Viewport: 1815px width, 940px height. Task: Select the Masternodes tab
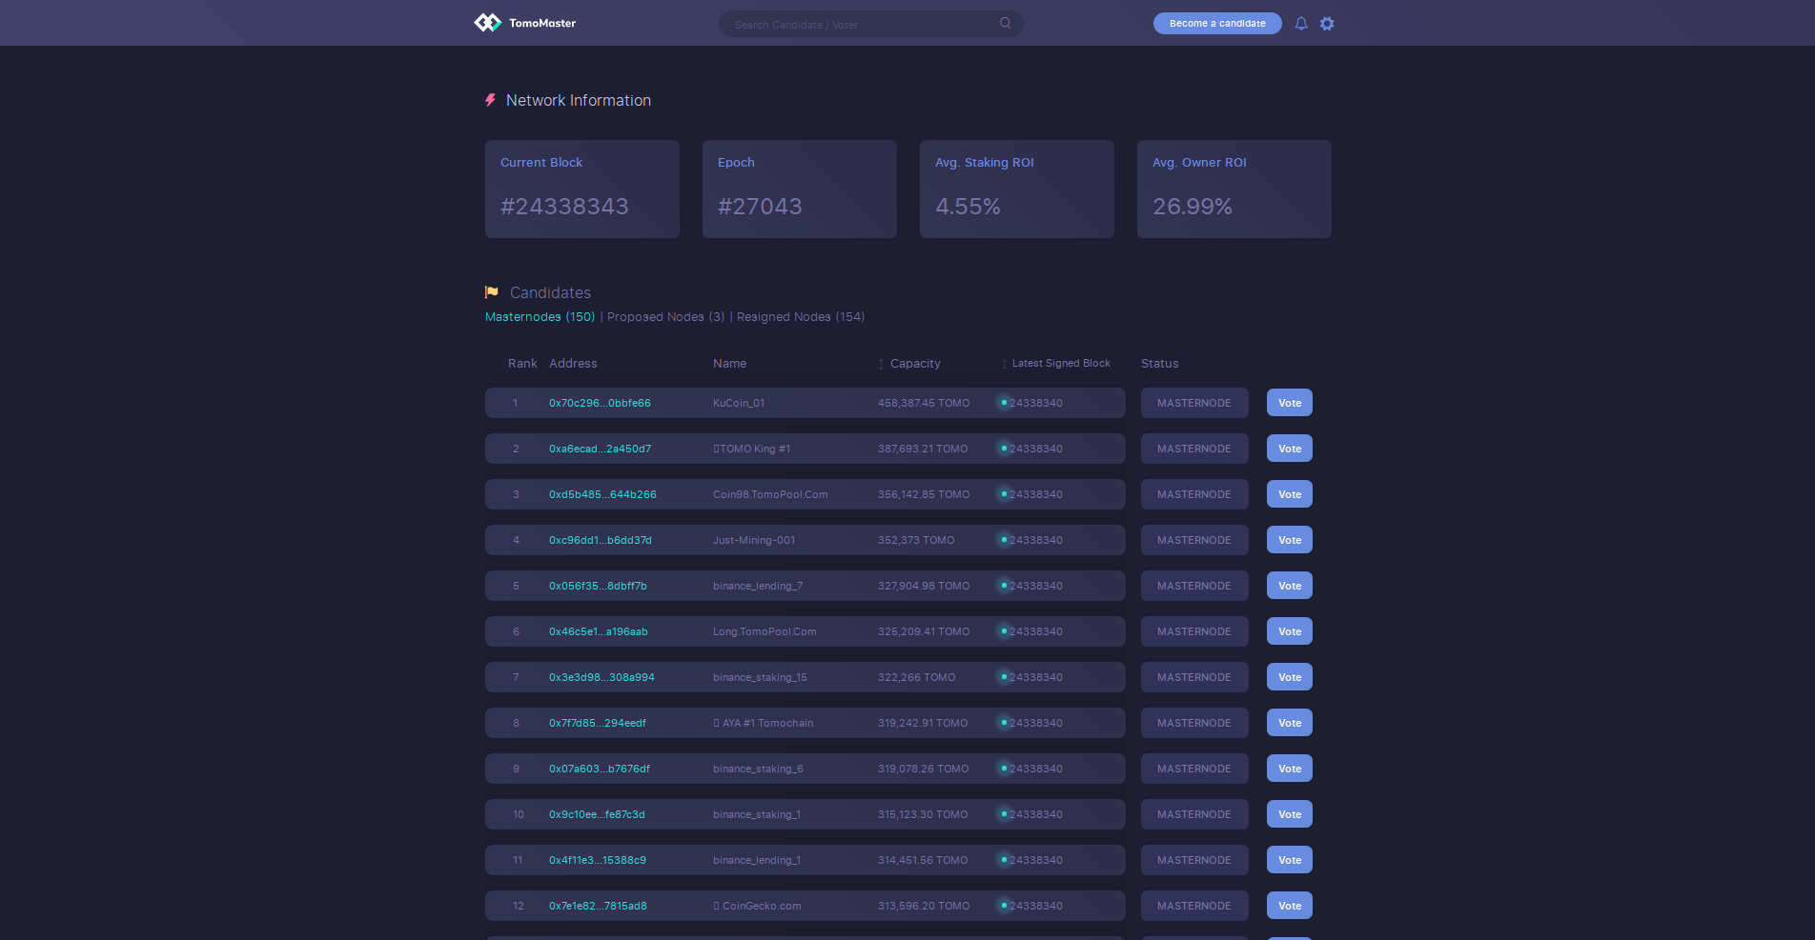pos(540,316)
